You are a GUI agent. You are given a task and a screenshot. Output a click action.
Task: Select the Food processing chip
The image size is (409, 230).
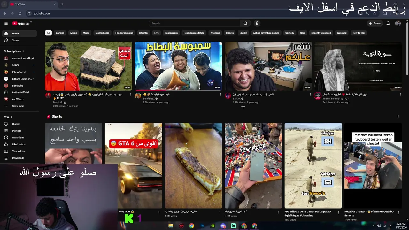[124, 33]
